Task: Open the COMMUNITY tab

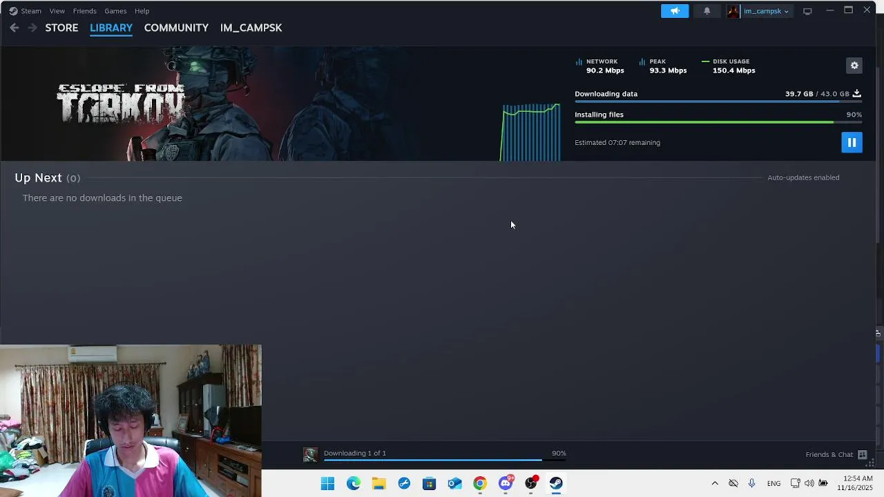Action: 176,28
